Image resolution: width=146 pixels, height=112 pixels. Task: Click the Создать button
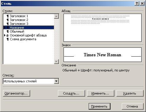pyautogui.click(x=71, y=93)
